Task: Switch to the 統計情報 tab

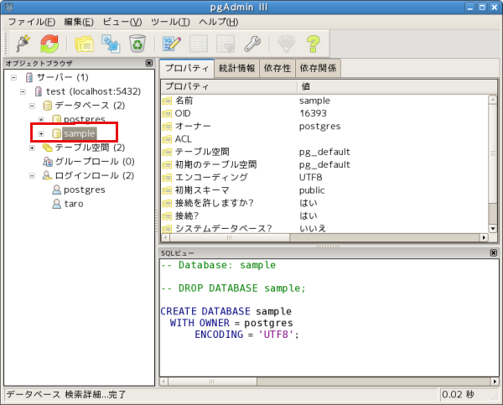Action: click(x=236, y=68)
